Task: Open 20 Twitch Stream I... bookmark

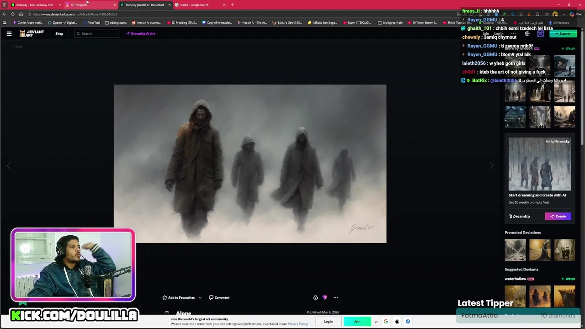Action: coord(422,22)
